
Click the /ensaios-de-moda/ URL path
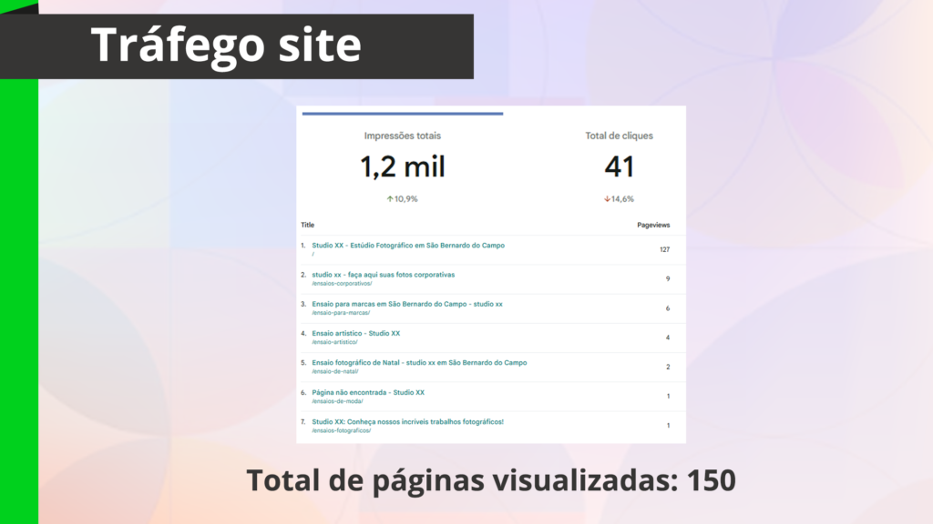click(335, 401)
